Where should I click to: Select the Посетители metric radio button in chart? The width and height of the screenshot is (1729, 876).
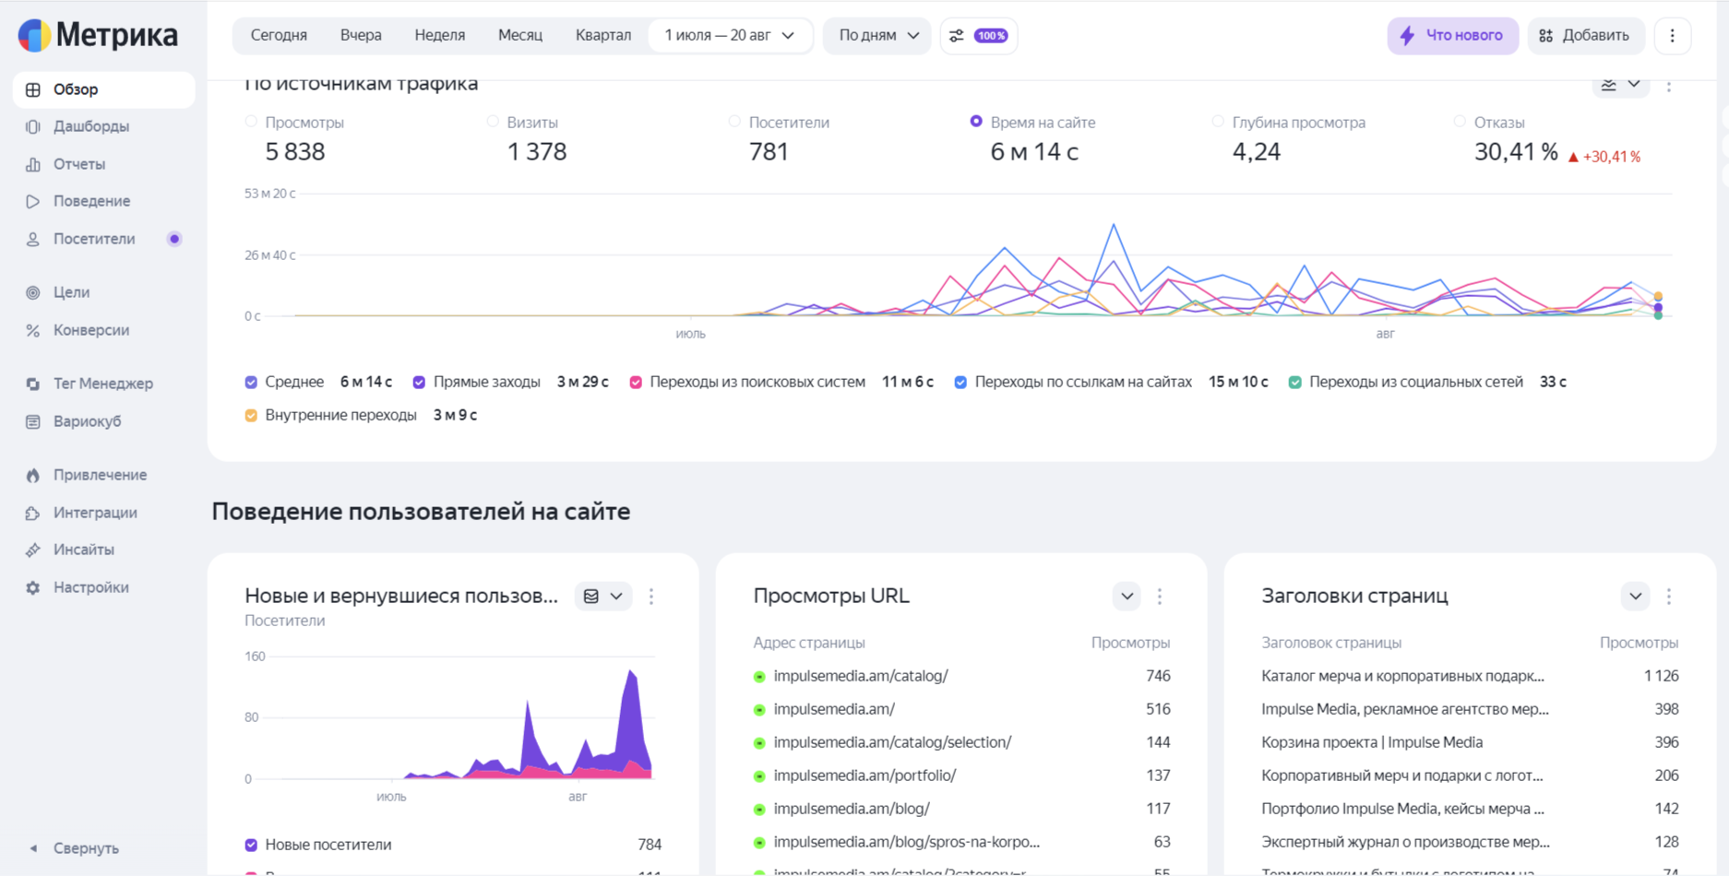(734, 122)
